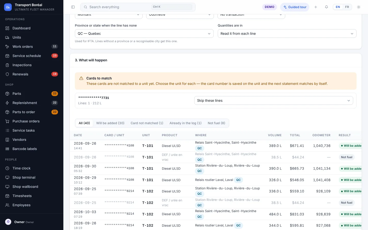Click the Barcode labels icon

click(7, 149)
